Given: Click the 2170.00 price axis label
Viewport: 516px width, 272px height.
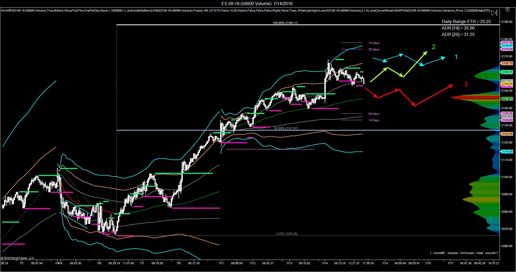Looking at the screenshot, I should pyautogui.click(x=507, y=56).
